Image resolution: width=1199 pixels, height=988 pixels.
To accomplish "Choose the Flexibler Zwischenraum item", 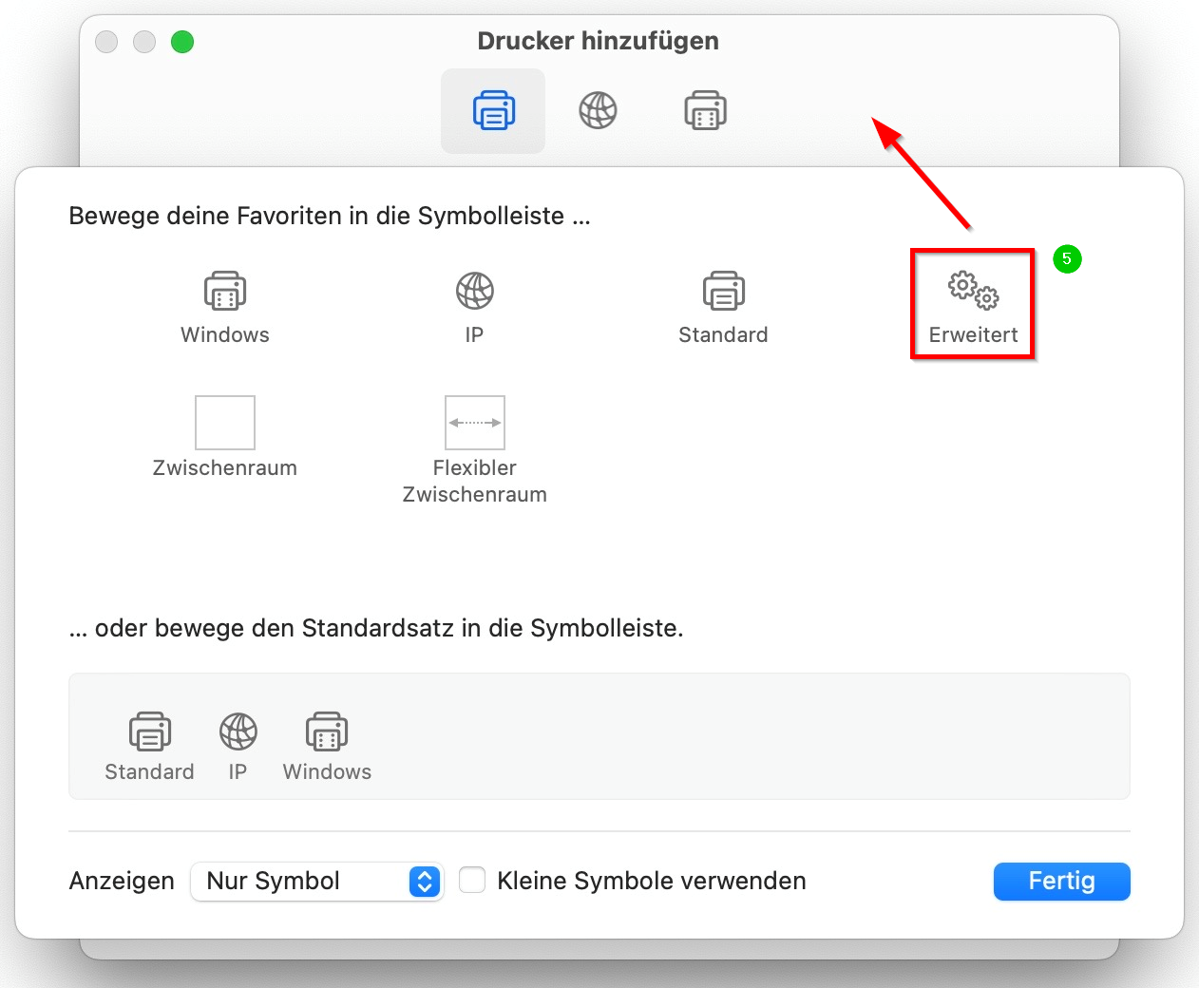I will (x=474, y=423).
